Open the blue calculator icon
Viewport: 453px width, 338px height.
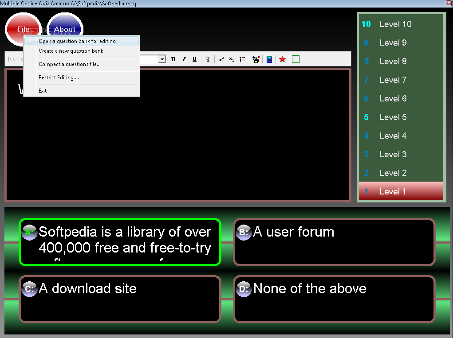[x=269, y=59]
